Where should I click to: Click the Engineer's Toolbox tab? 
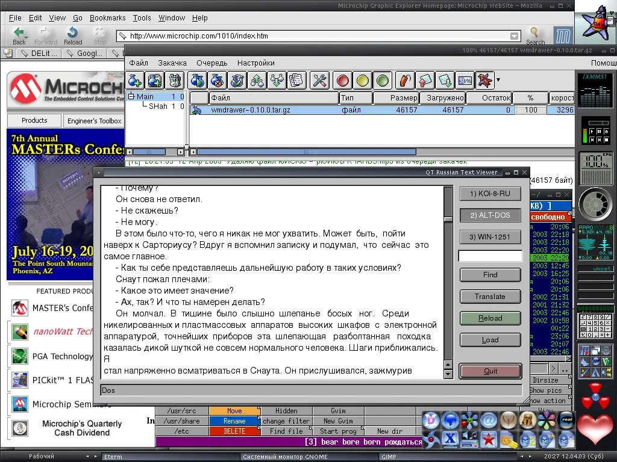tap(94, 121)
